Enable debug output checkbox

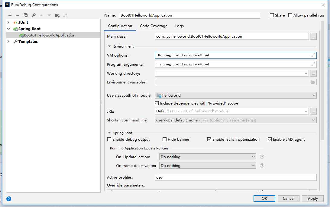pos(109,140)
